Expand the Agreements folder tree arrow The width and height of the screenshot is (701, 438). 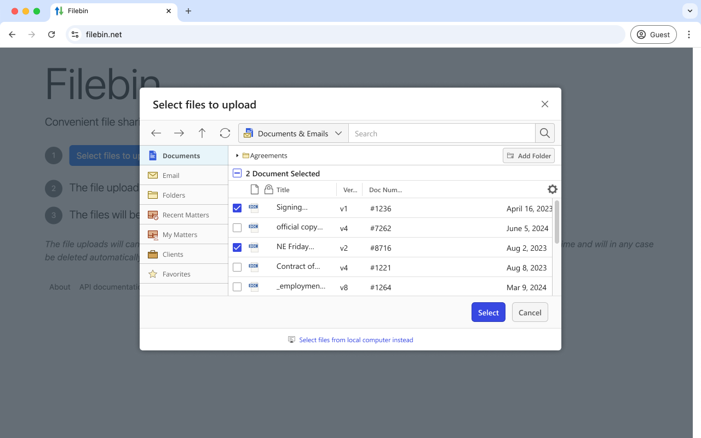tap(237, 155)
